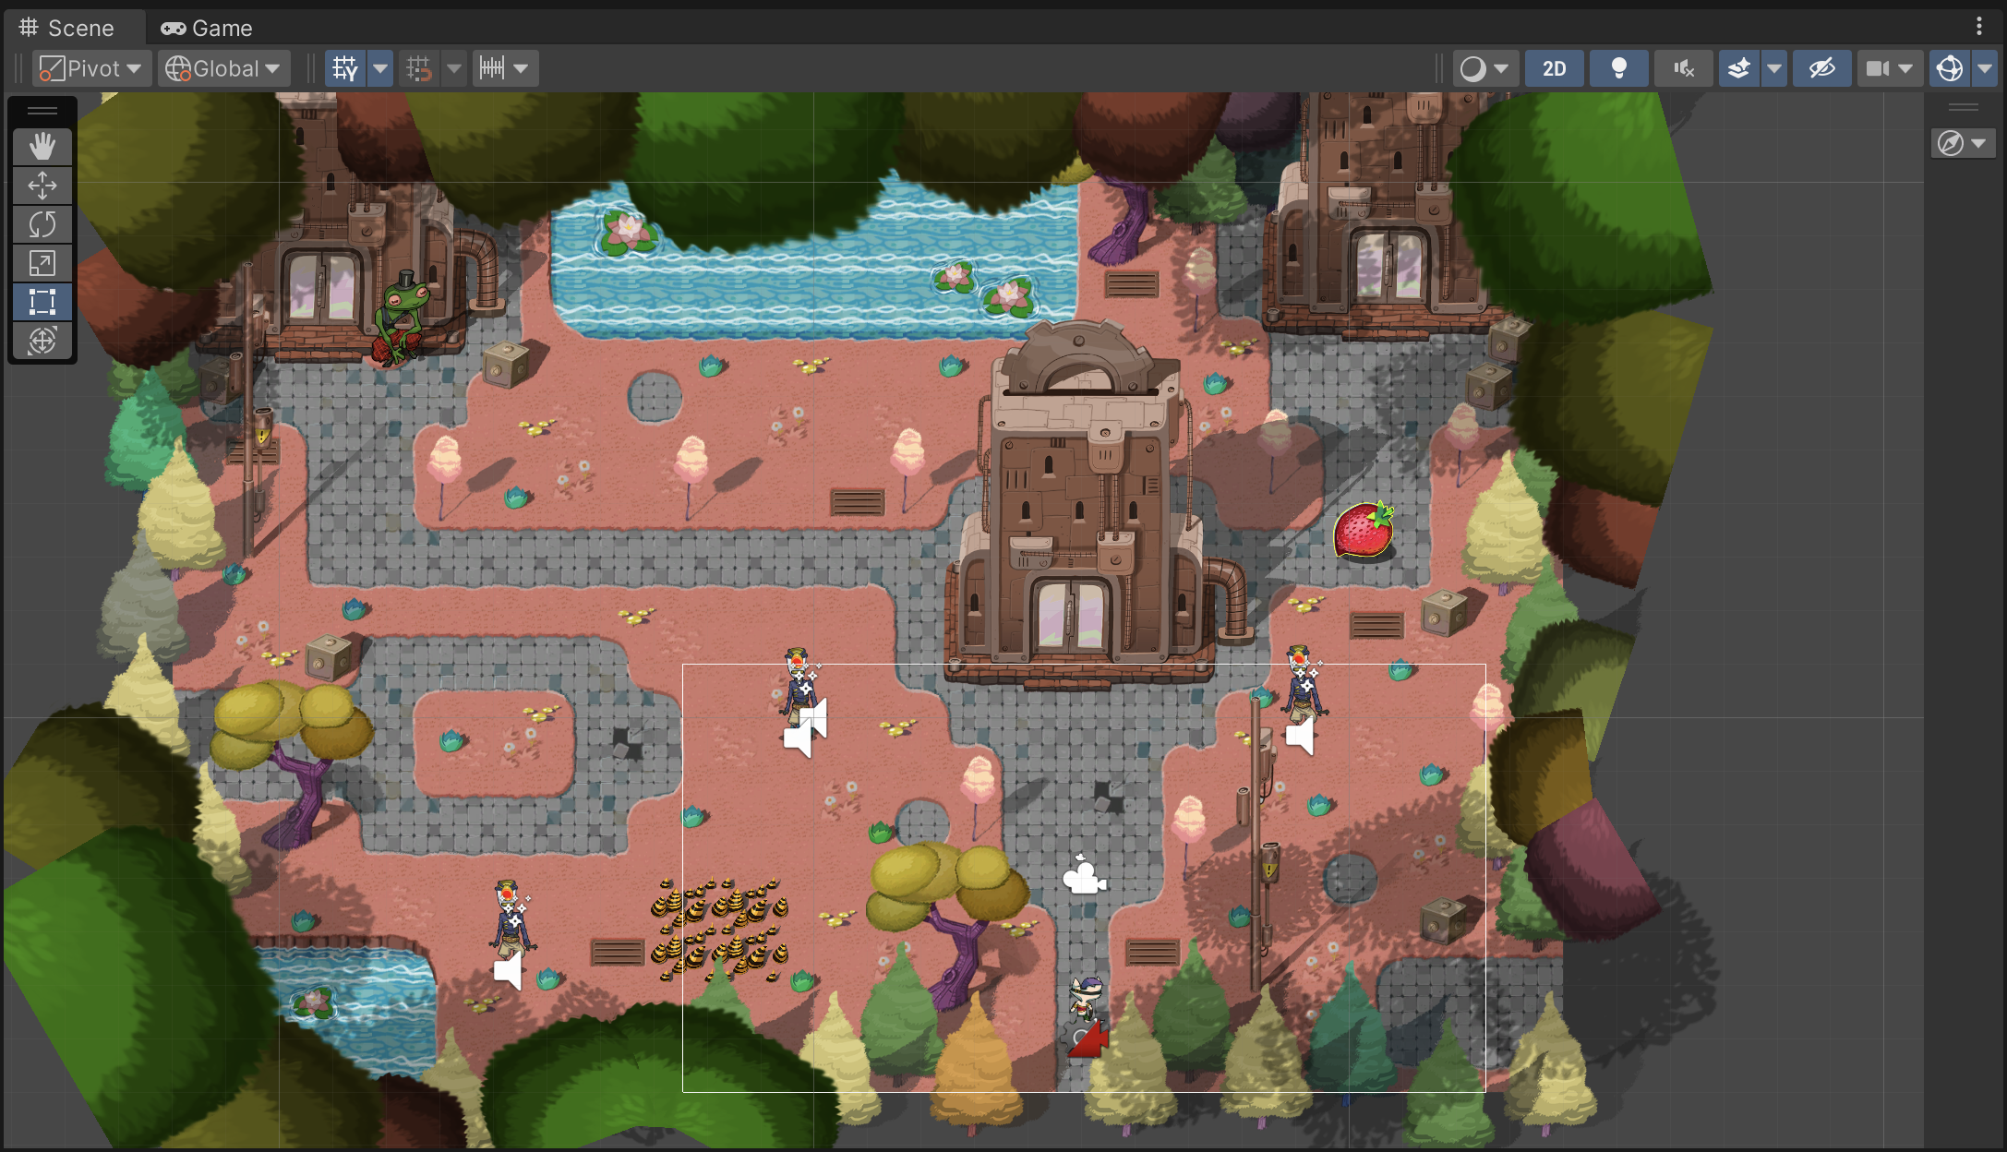
Task: Toggle scene audio mute
Action: click(x=1683, y=68)
